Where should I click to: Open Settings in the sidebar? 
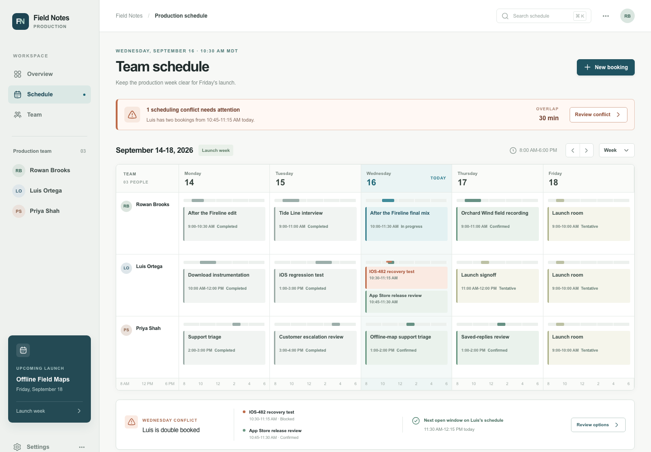point(38,447)
